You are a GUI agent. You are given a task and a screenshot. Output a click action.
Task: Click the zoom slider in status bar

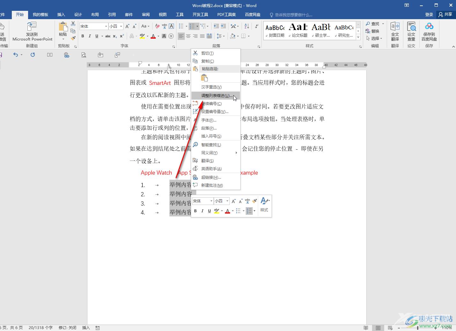tap(418, 328)
